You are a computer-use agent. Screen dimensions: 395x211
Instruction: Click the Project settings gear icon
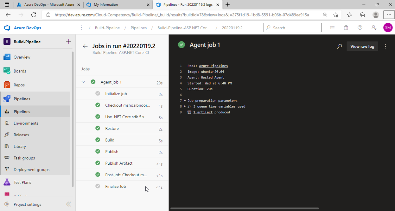[7, 204]
